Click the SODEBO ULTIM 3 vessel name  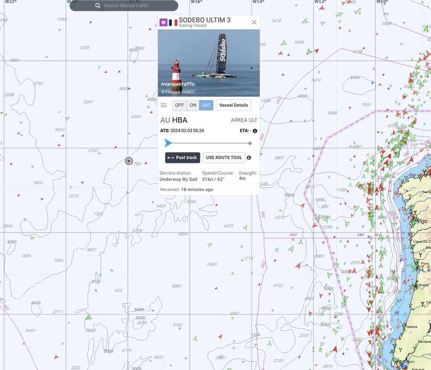tap(205, 20)
